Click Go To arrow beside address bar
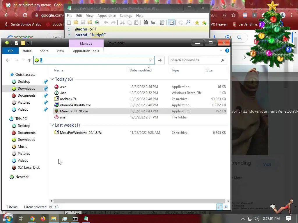Viewport: 298px width, 223px height. click(x=160, y=60)
